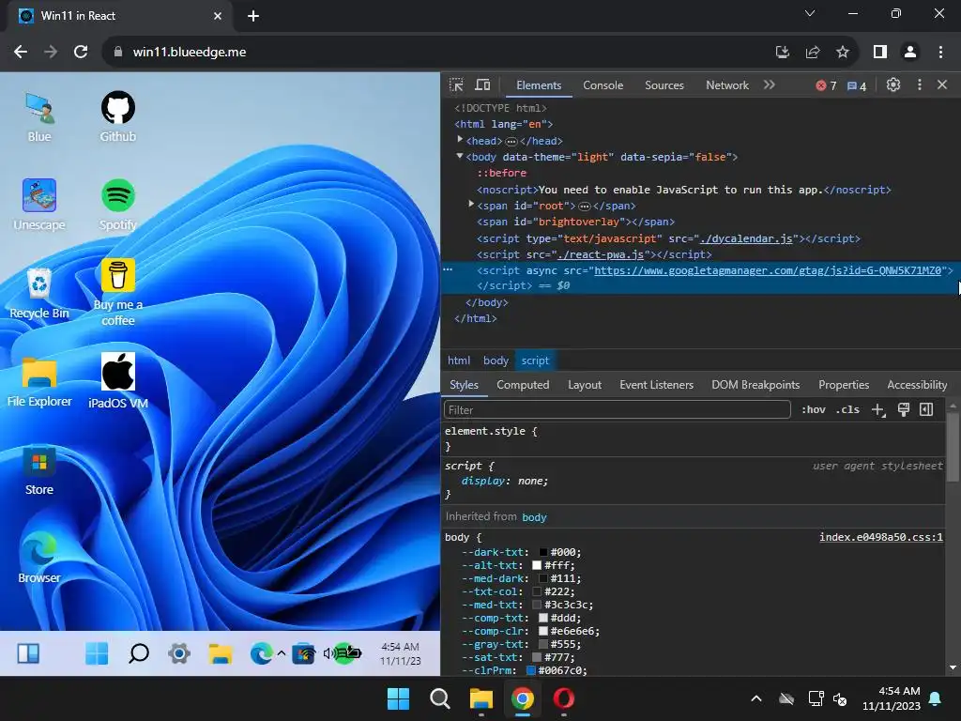Click the --comp-txt #ddd color swatch

543,618
